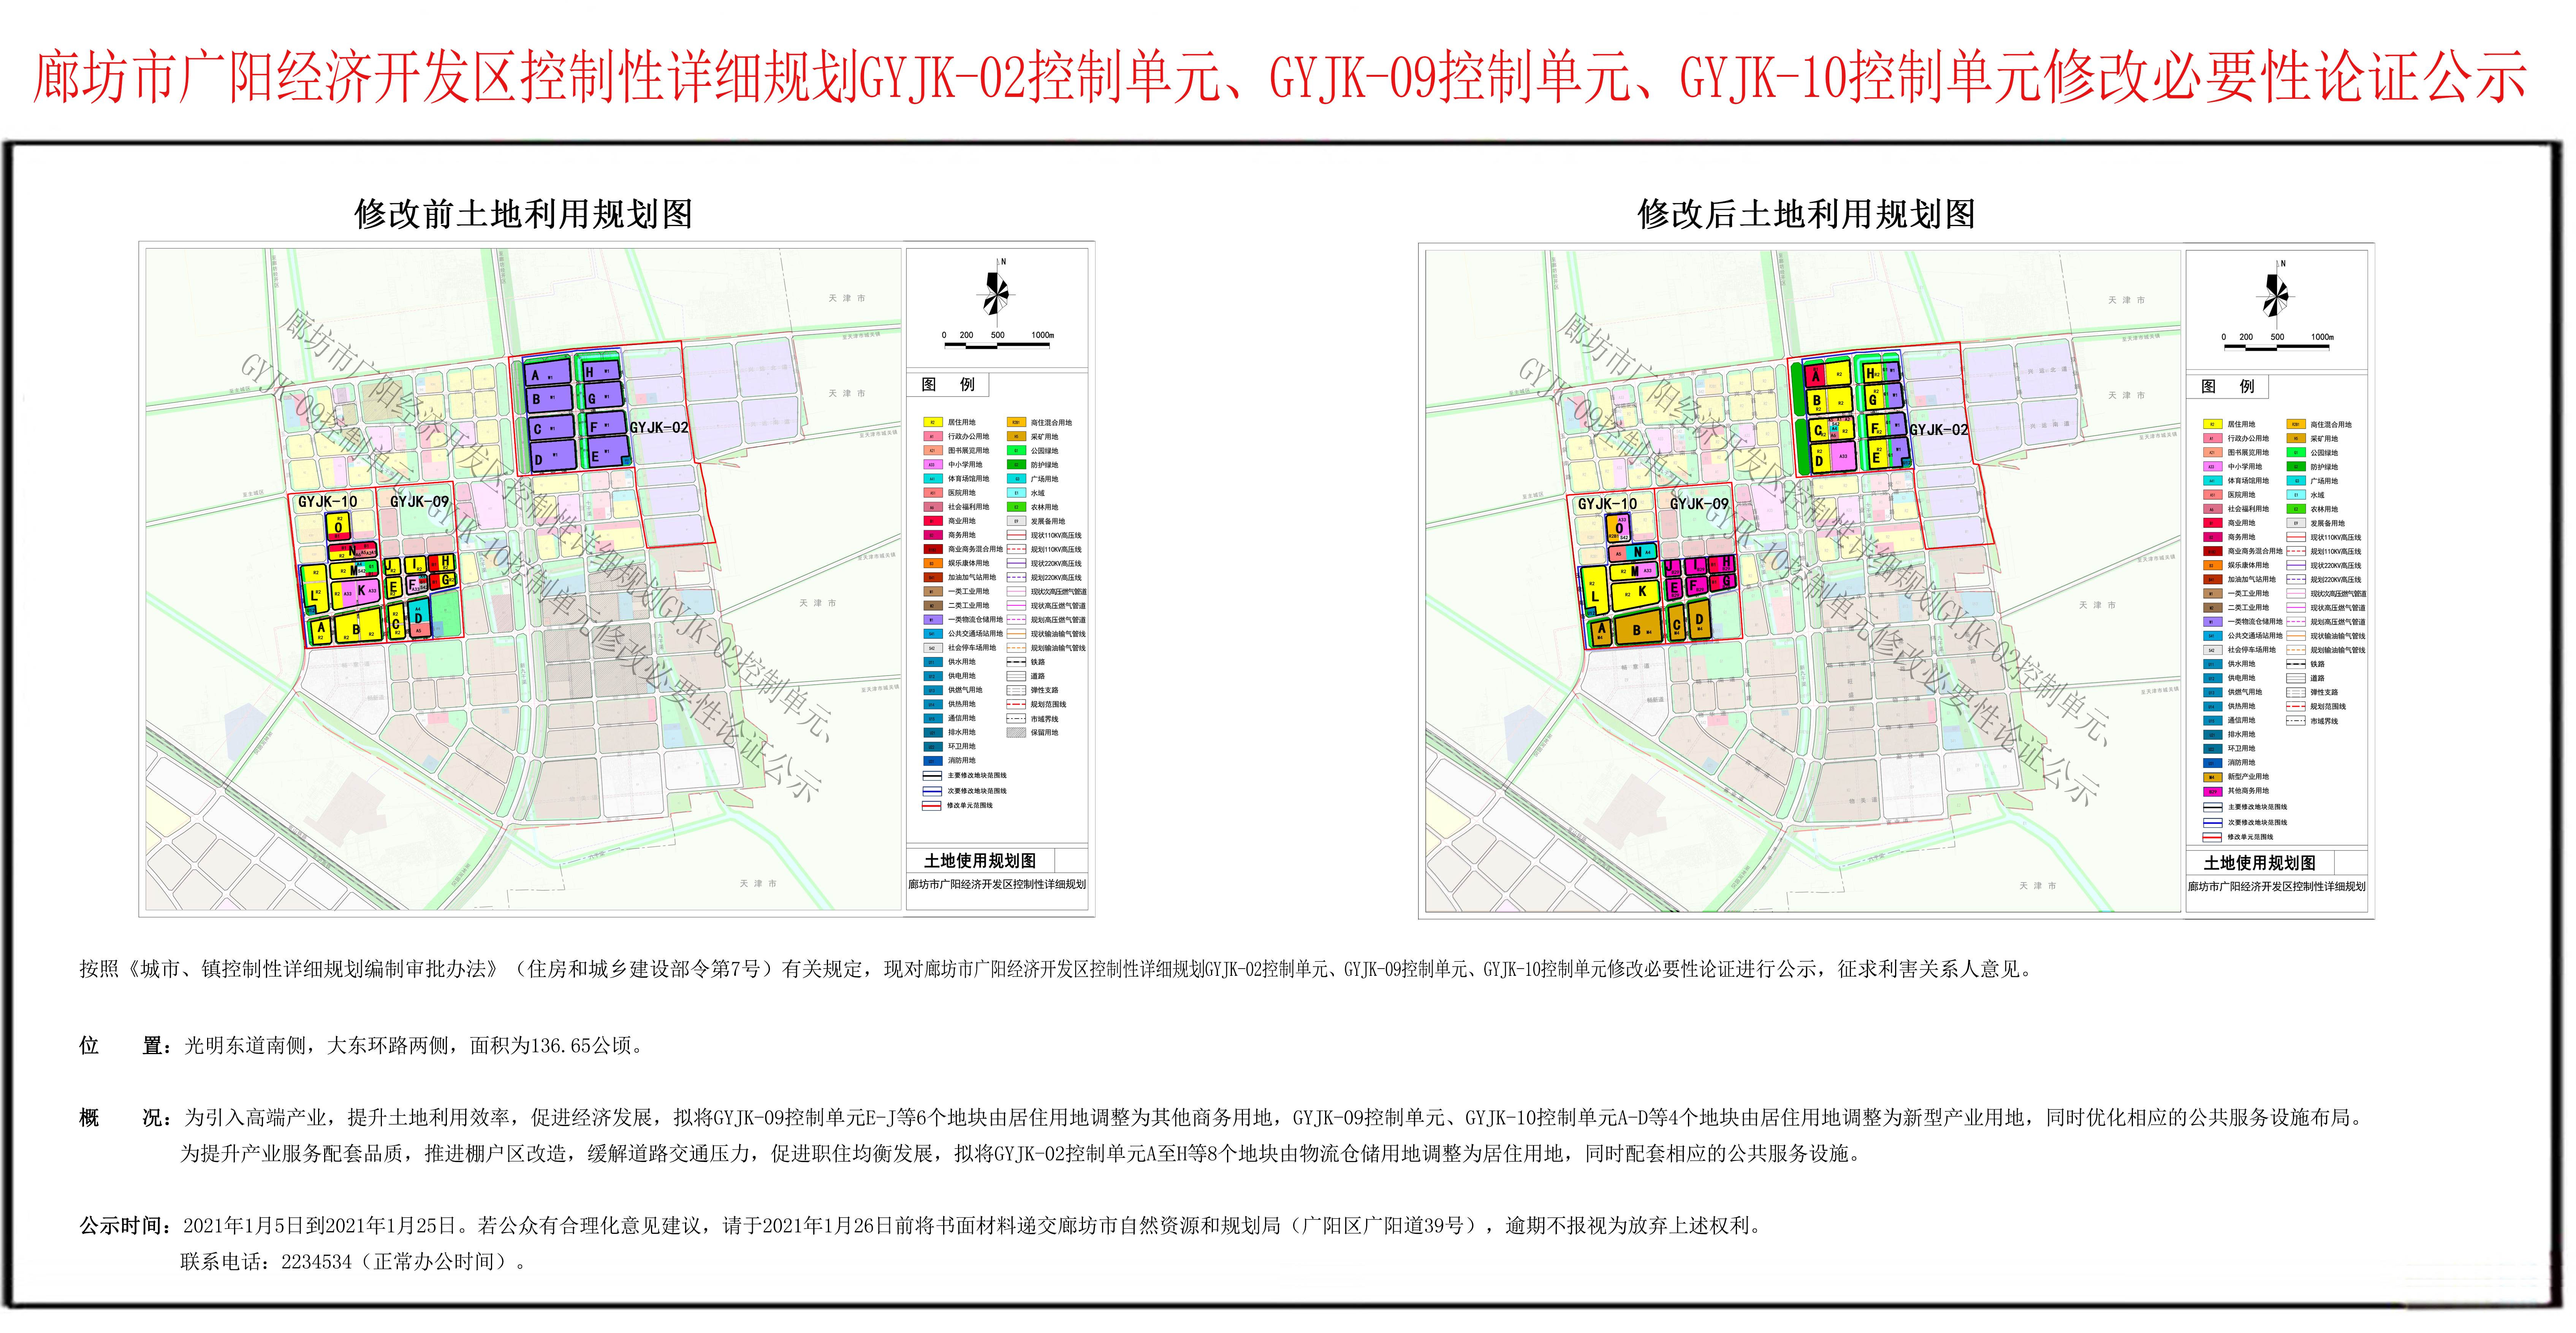Click the 修改单元范围线 symbol in the right legend
The height and width of the screenshot is (1333, 2576).
pyautogui.click(x=2212, y=837)
